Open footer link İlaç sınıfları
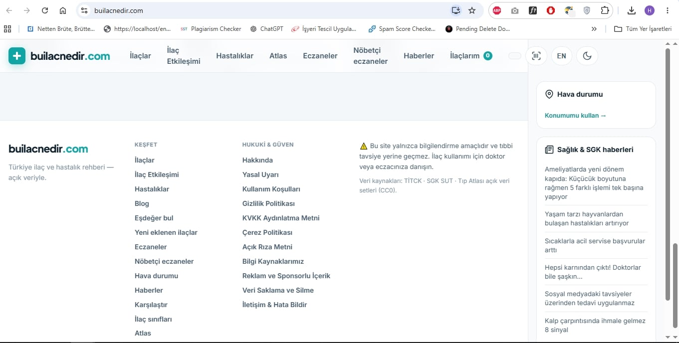This screenshot has height=343, width=679. point(153,319)
